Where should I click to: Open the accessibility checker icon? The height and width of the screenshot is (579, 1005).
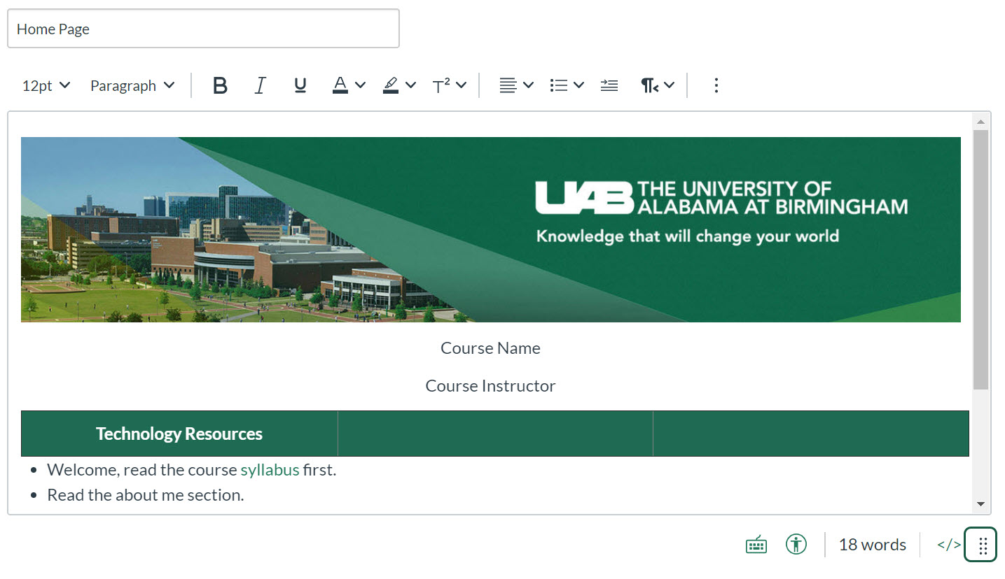click(x=796, y=545)
